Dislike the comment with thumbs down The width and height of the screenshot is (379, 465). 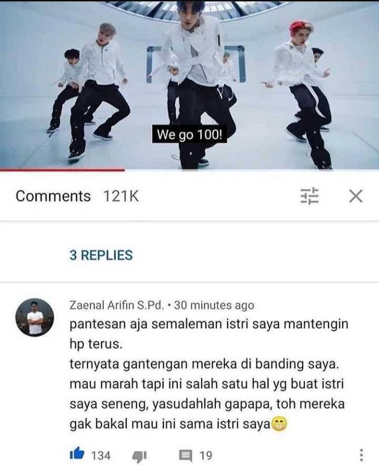click(139, 456)
